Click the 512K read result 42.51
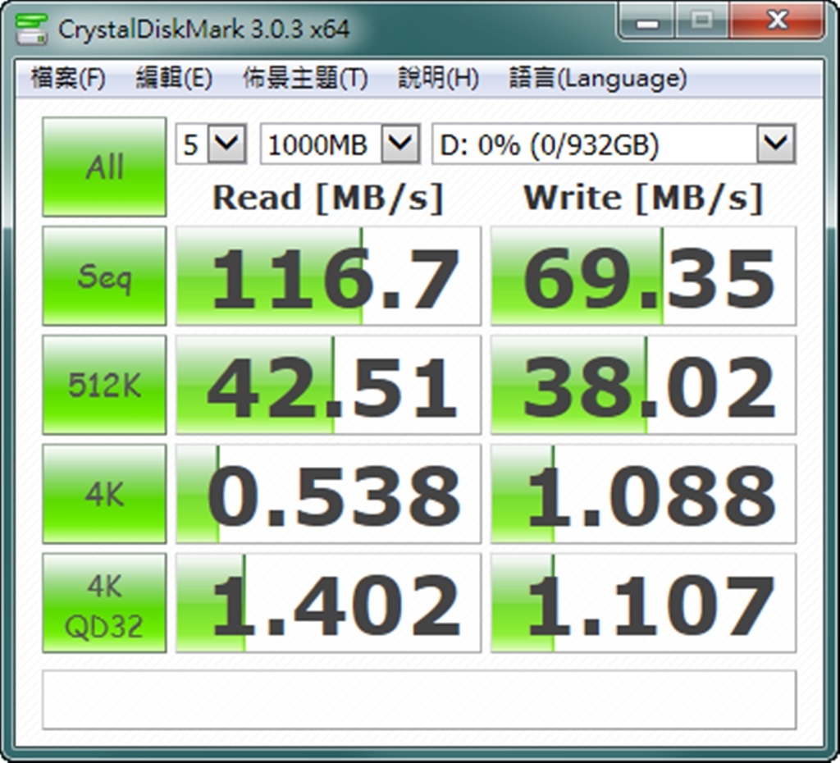Screen dimensions: 840x763 pyautogui.click(x=328, y=385)
